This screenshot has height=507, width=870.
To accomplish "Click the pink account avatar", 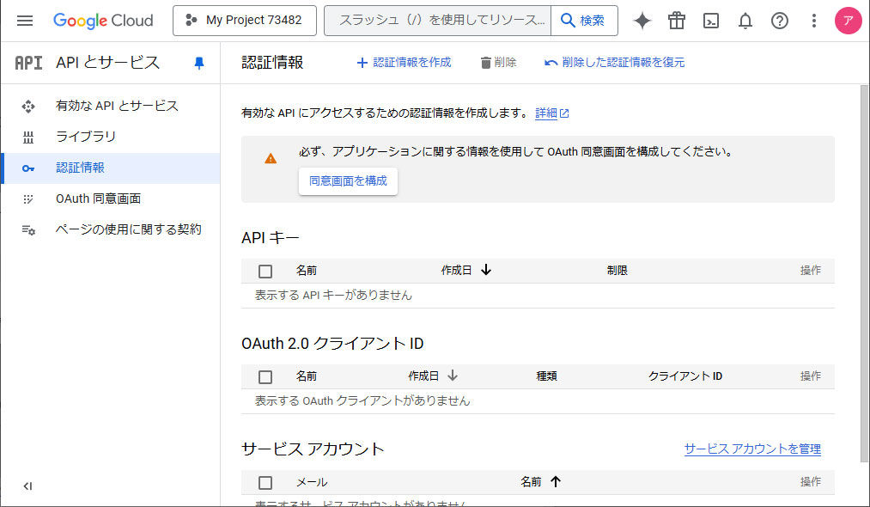I will point(848,21).
